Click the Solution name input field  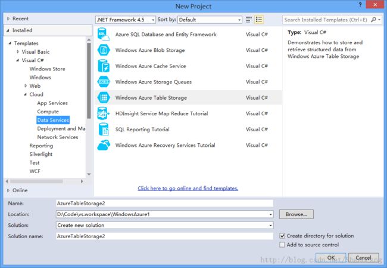coord(164,236)
